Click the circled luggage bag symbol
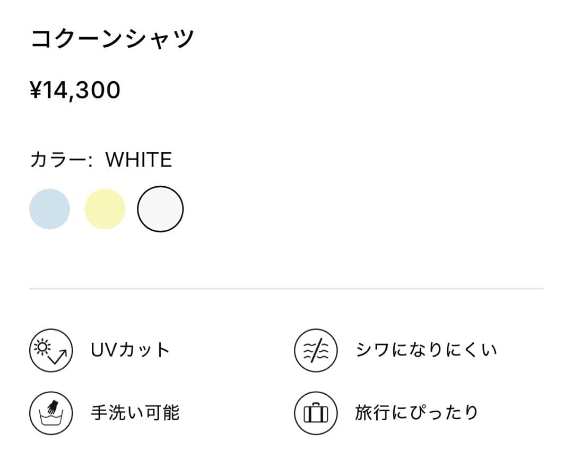Viewport: 573px width, 459px height. pos(316,413)
